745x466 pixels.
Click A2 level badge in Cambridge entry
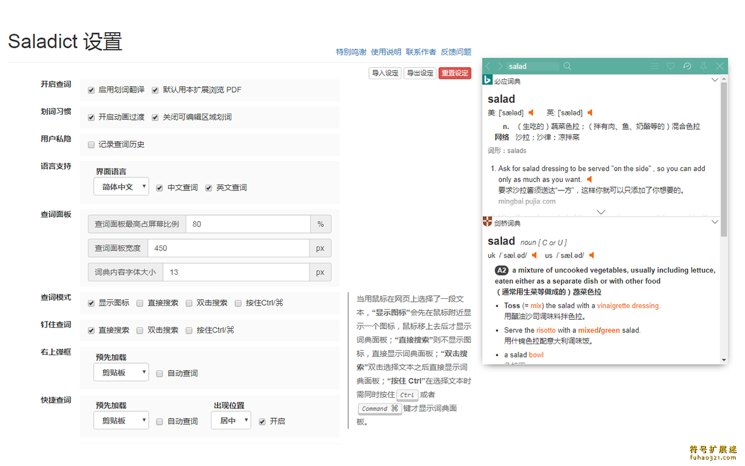coord(502,270)
